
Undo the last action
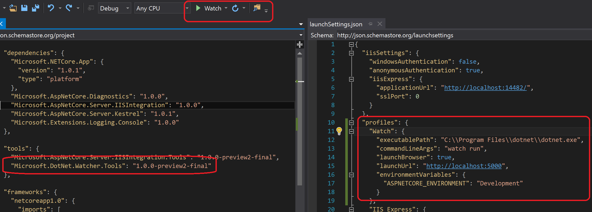coord(51,8)
